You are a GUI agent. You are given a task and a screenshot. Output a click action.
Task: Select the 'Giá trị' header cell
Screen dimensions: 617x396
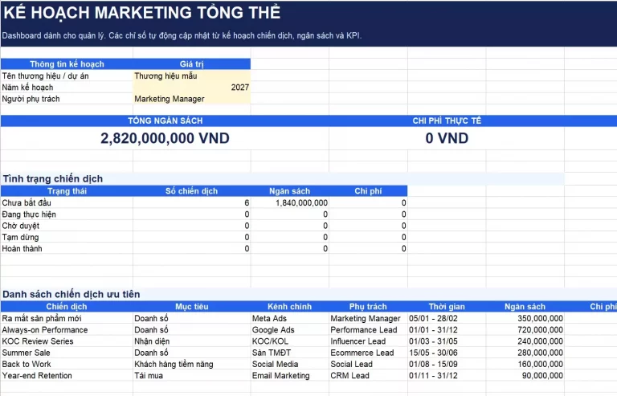click(192, 64)
